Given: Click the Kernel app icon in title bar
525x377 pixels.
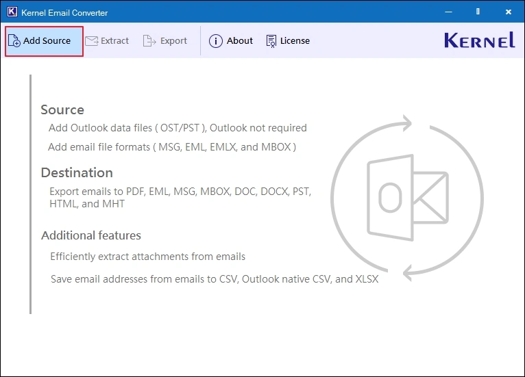Looking at the screenshot, I should point(12,12).
